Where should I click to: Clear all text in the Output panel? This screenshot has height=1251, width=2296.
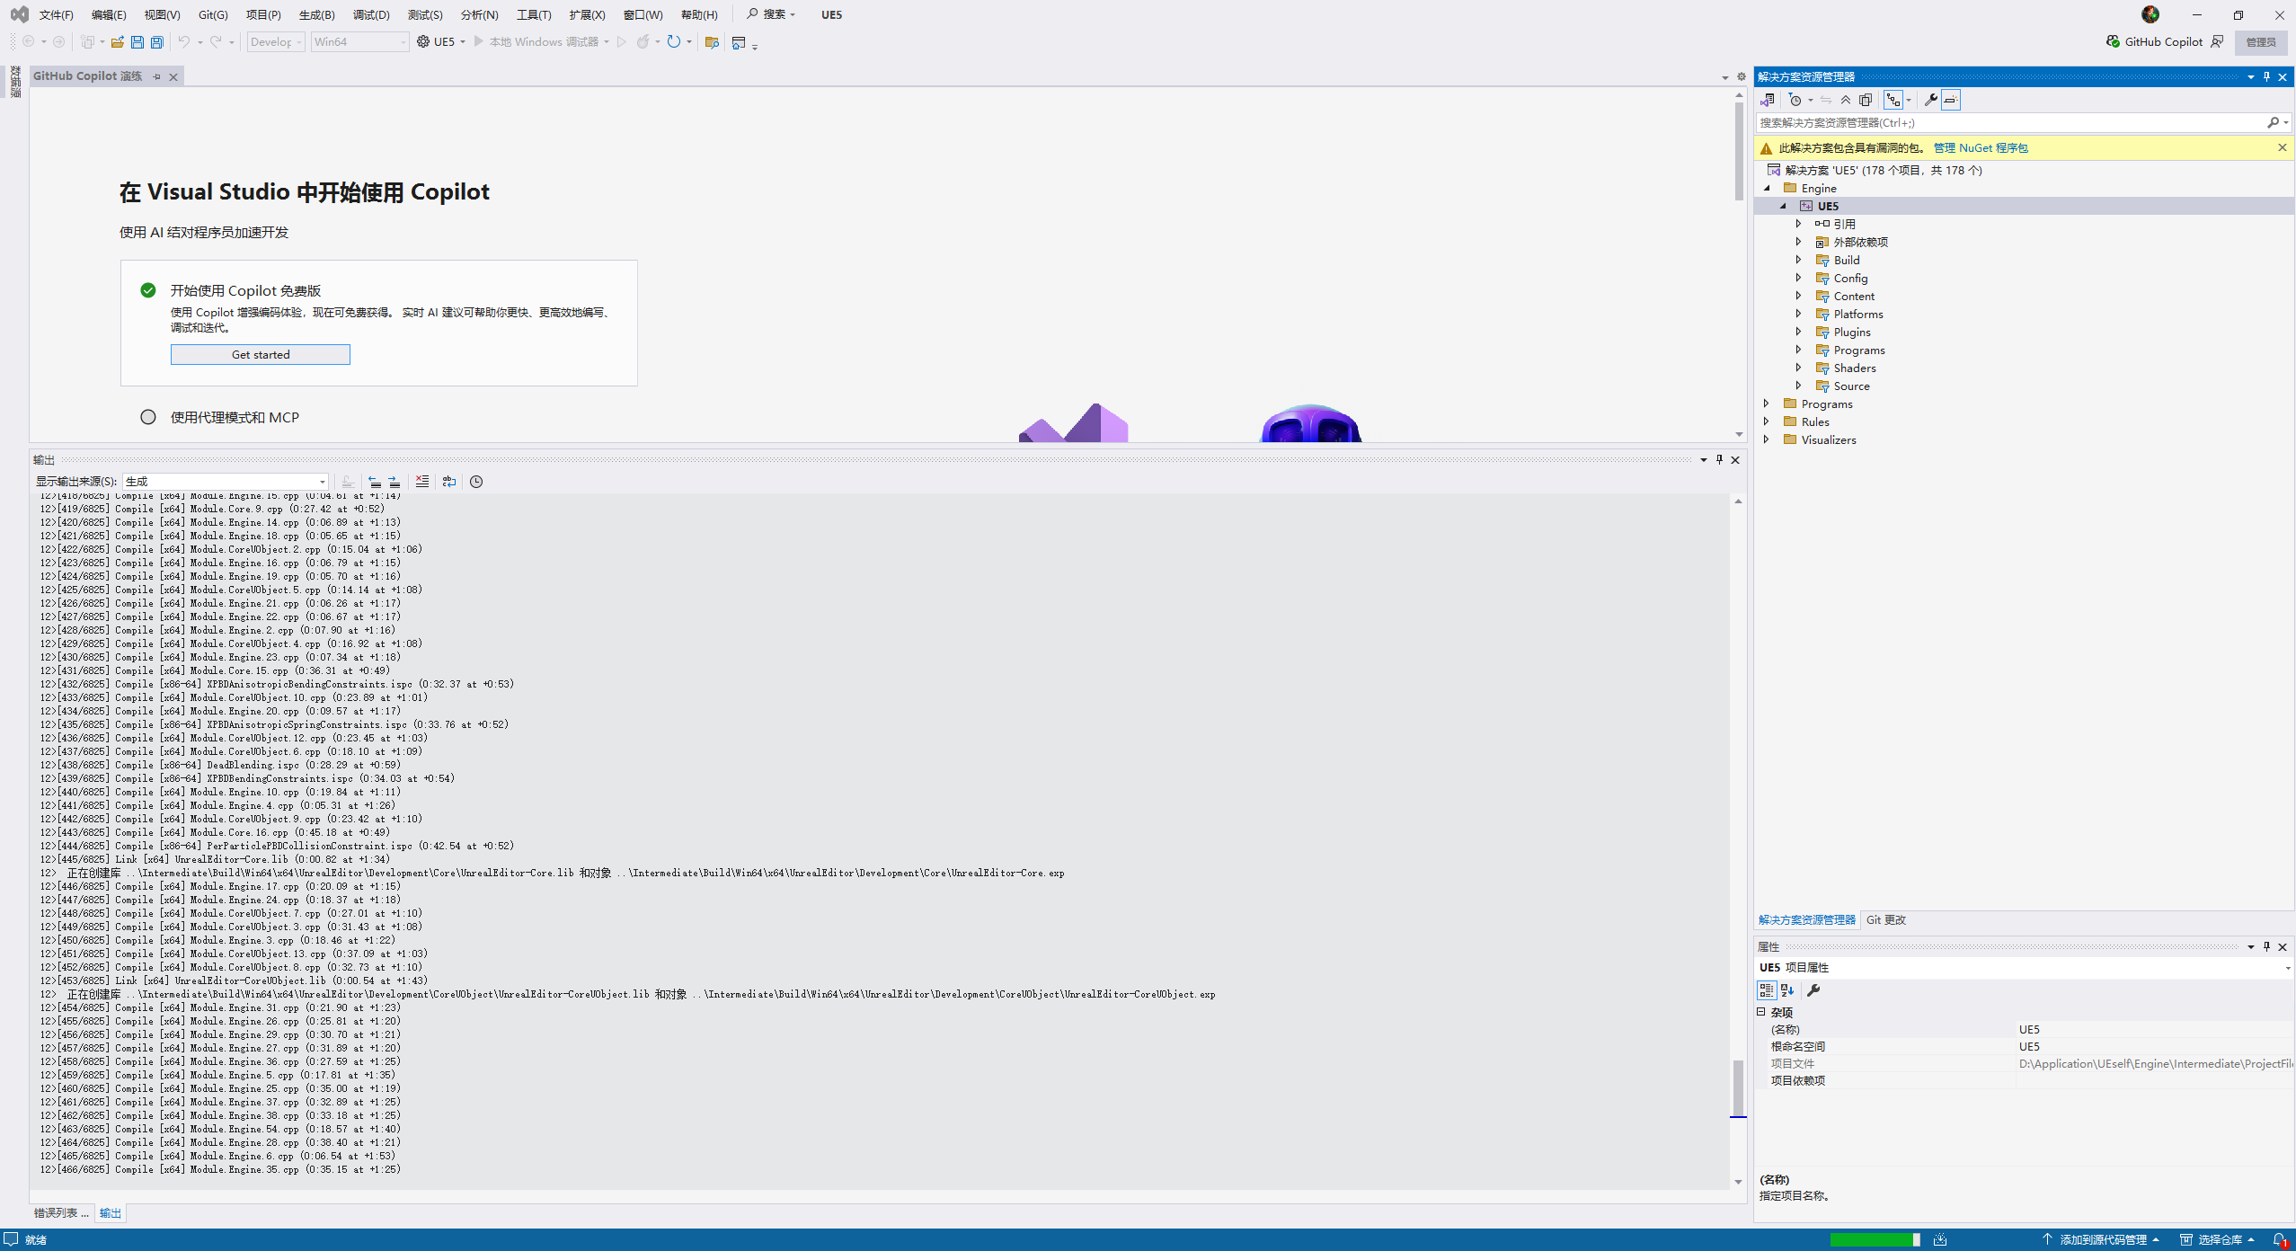click(x=422, y=482)
